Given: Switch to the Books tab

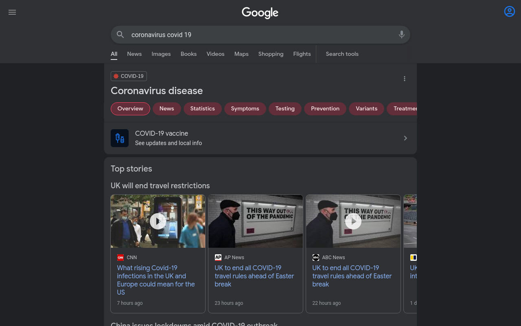Looking at the screenshot, I should [189, 54].
